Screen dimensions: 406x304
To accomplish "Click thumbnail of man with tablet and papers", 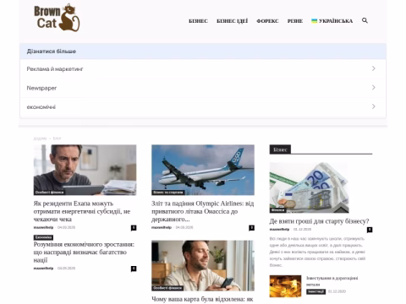I will [x=85, y=170].
